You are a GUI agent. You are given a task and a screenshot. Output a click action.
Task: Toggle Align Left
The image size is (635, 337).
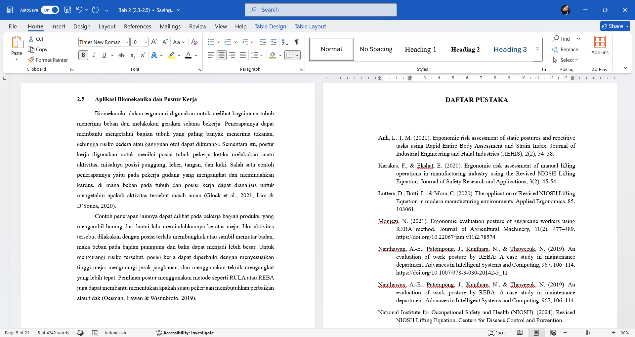tap(211, 55)
